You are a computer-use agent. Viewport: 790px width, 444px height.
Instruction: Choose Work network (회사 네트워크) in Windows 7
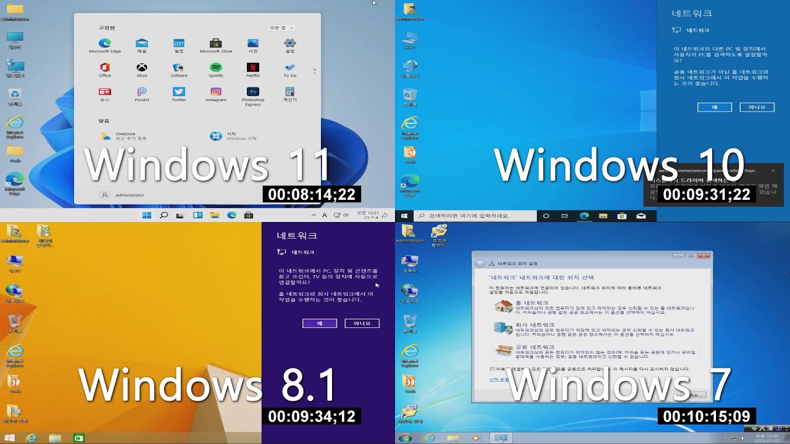tap(596, 329)
